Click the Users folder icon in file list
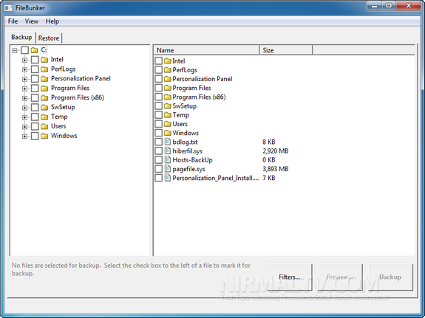The width and height of the screenshot is (425, 318). (x=168, y=124)
